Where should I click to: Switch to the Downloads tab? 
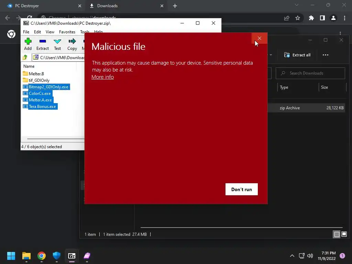[x=126, y=6]
